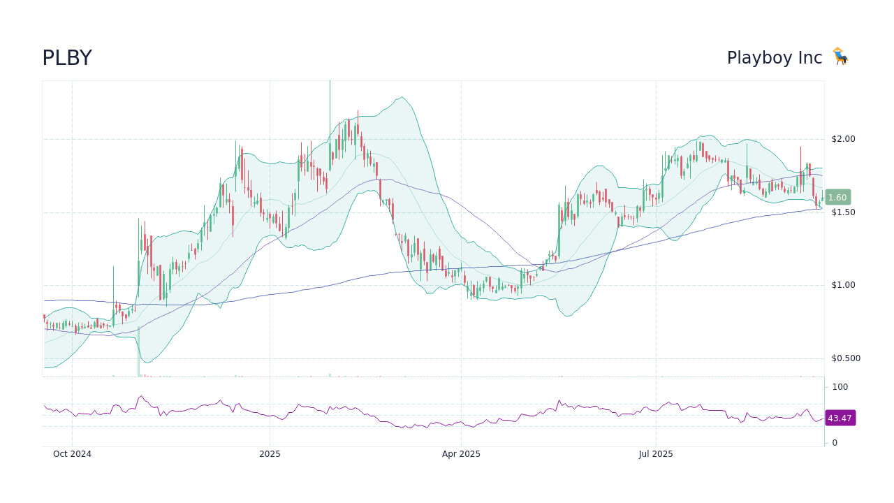Click the Playboy bird logo icon
894x503 pixels.
pos(840,56)
